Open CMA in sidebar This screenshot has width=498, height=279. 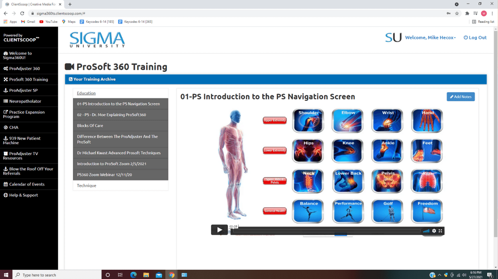(x=29, y=128)
